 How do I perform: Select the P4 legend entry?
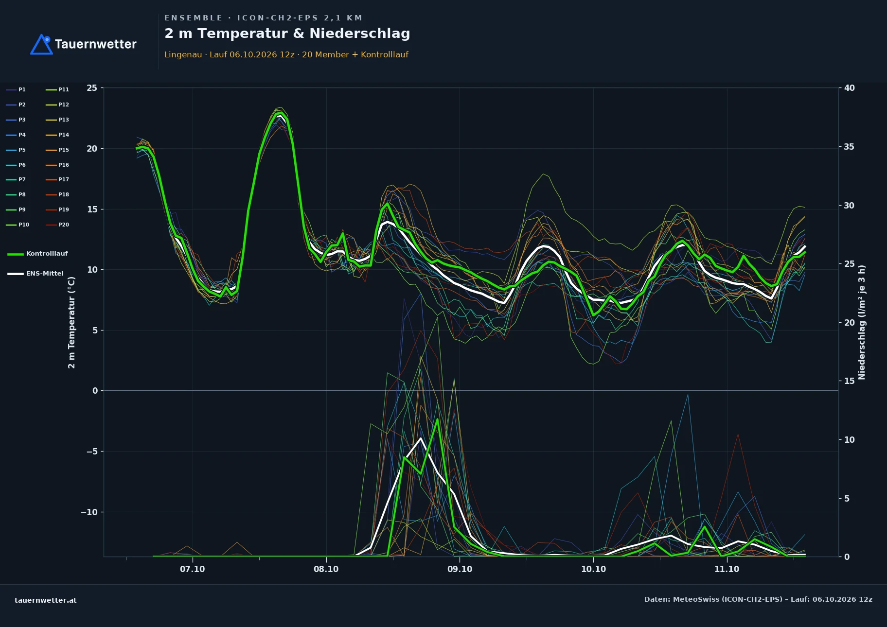[x=16, y=135]
